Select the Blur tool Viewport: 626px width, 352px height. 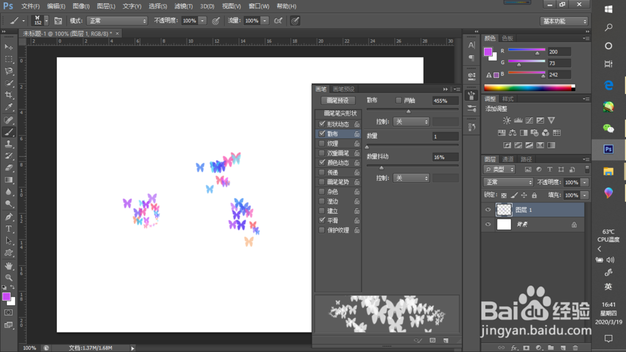click(8, 192)
